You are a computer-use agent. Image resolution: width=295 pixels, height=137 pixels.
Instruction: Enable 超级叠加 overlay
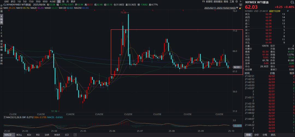[218, 1]
